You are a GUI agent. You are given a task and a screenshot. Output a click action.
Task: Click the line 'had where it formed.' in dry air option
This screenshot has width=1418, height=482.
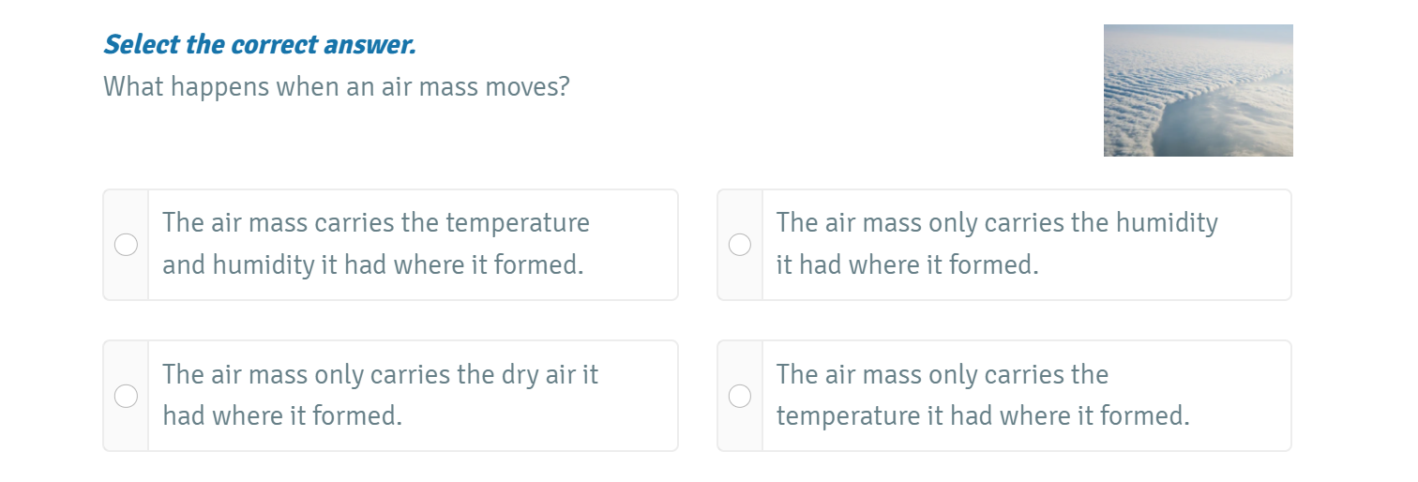tap(282, 415)
